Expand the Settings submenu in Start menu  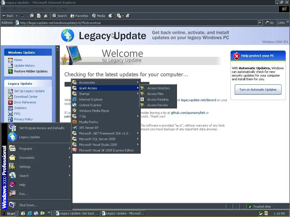point(39,167)
